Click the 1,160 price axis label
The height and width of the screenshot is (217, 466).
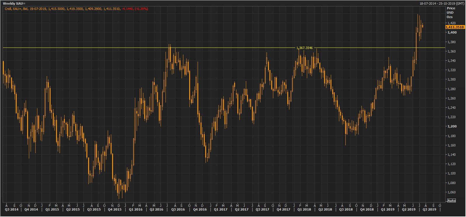[452, 145]
